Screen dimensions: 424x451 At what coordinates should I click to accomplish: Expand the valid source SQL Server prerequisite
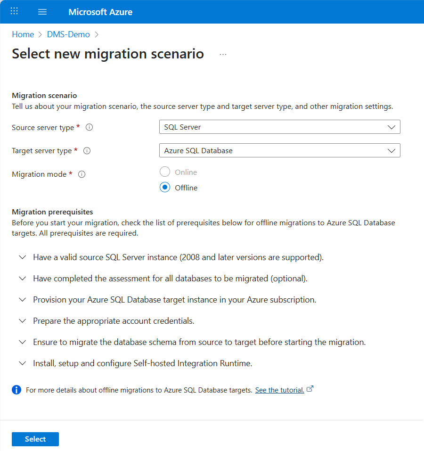[x=22, y=257]
